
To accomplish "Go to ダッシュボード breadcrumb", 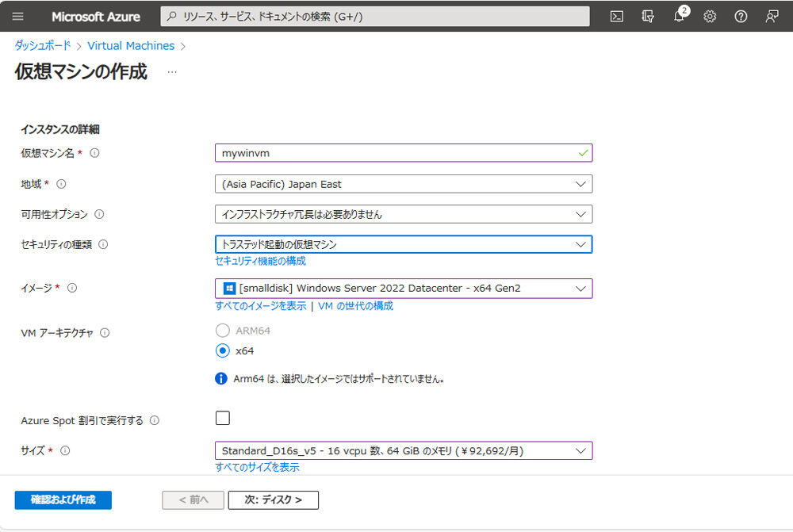I will pos(43,45).
